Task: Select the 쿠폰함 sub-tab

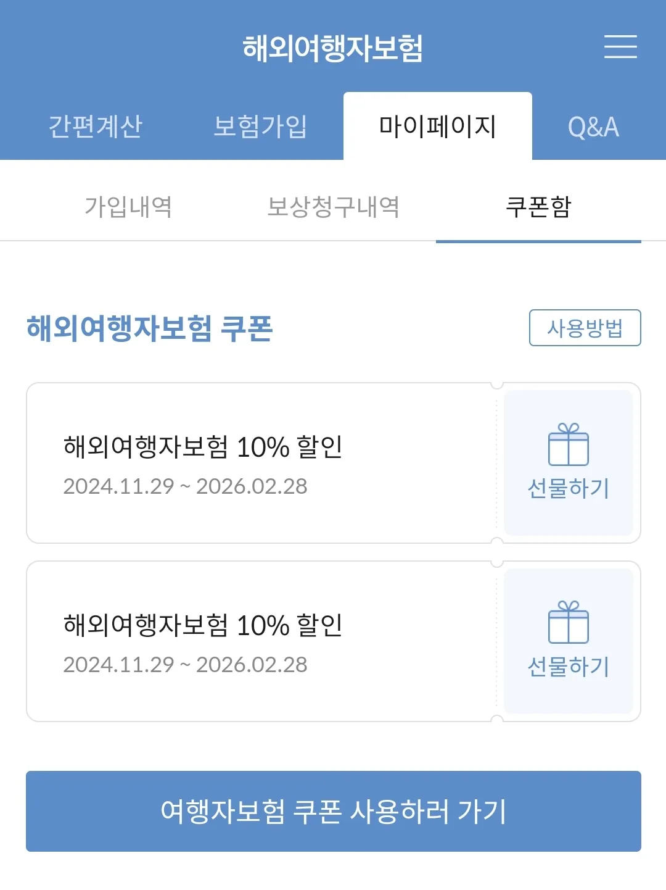Action: click(538, 207)
